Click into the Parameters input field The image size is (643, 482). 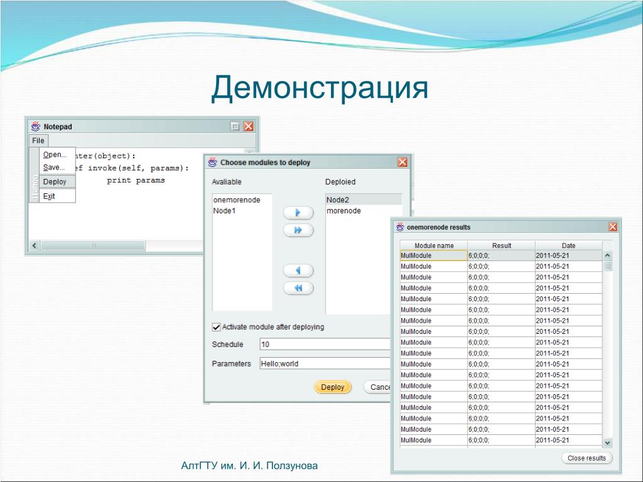tap(325, 363)
